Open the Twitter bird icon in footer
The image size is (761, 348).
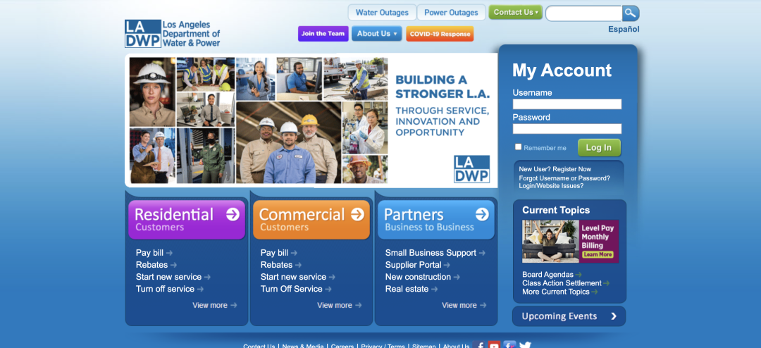tap(525, 345)
